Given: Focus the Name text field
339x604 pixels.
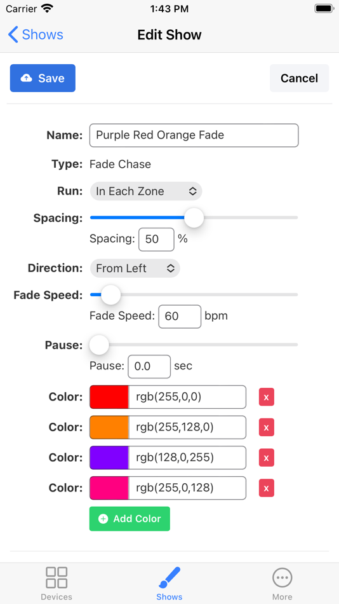Looking at the screenshot, I should tap(194, 135).
